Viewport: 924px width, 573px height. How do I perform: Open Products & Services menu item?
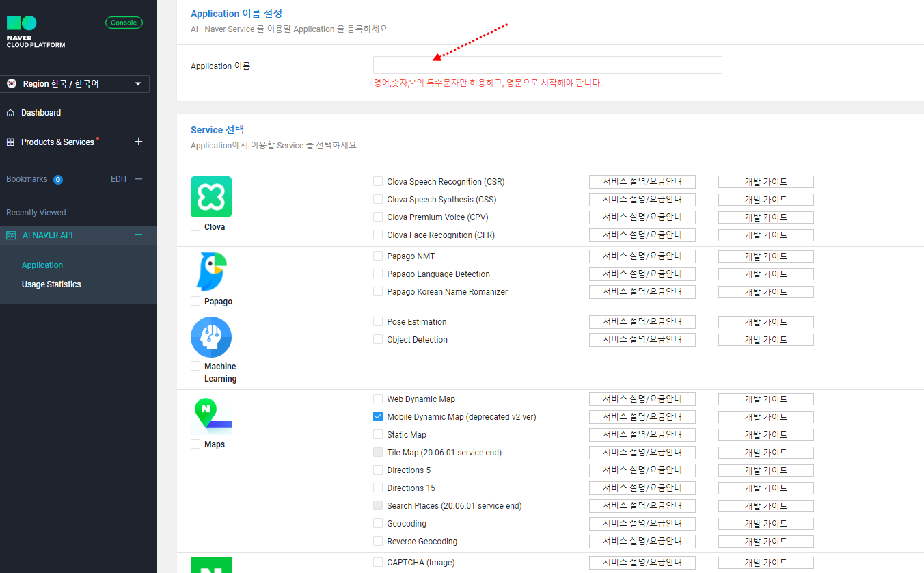(x=57, y=142)
